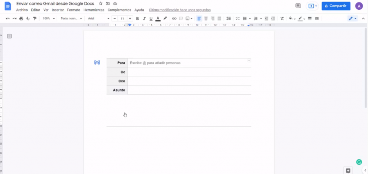The height and width of the screenshot is (174, 368).
Task: Click the blue Compartir button
Action: [x=336, y=6]
